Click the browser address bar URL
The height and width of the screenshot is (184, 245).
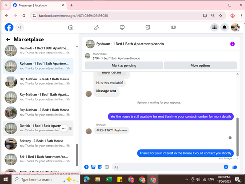coord(73,16)
